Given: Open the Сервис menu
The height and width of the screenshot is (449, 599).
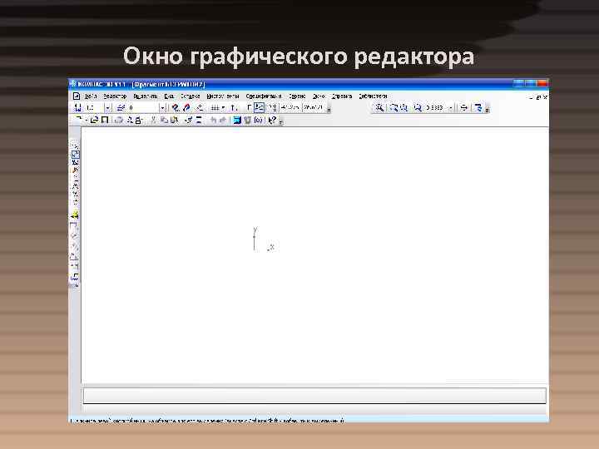Looking at the screenshot, I should click(297, 96).
